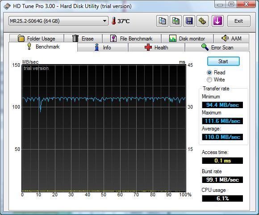Click the HD Tune title bar icon
259x215 pixels.
pyautogui.click(x=7, y=6)
